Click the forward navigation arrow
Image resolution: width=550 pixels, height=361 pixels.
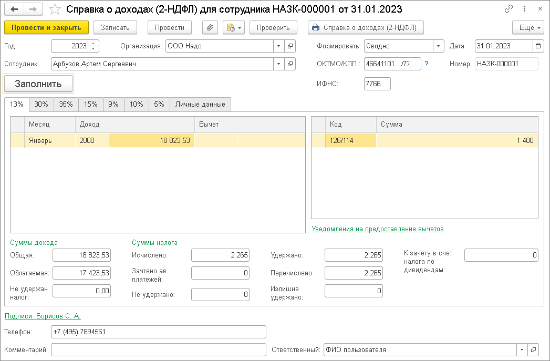33,9
